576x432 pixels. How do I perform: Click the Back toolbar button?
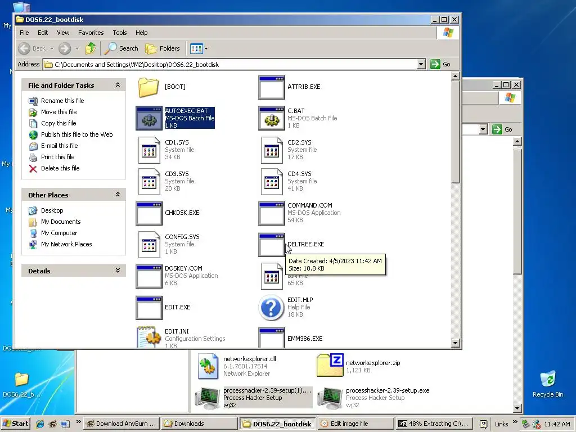pyautogui.click(x=32, y=48)
